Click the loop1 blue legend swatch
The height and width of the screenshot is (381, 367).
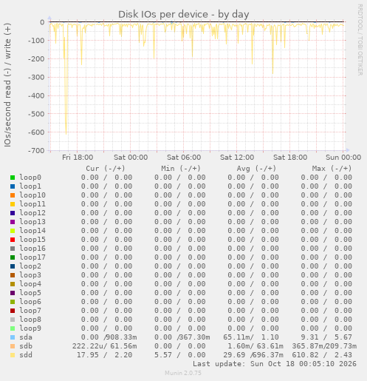pos(13,186)
